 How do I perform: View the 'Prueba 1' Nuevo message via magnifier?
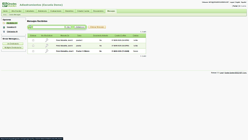(x=46, y=51)
